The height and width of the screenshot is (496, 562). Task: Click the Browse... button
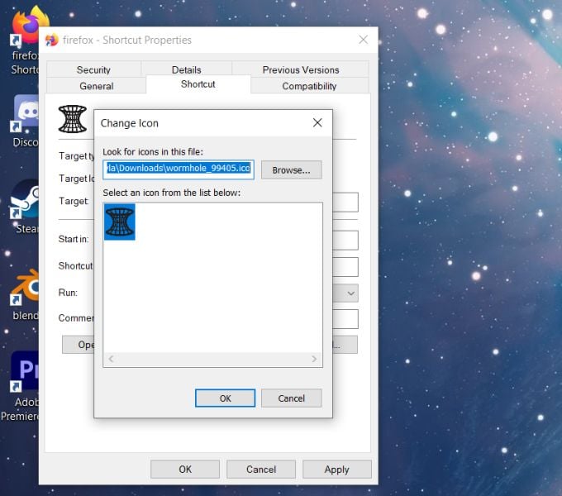coord(291,169)
